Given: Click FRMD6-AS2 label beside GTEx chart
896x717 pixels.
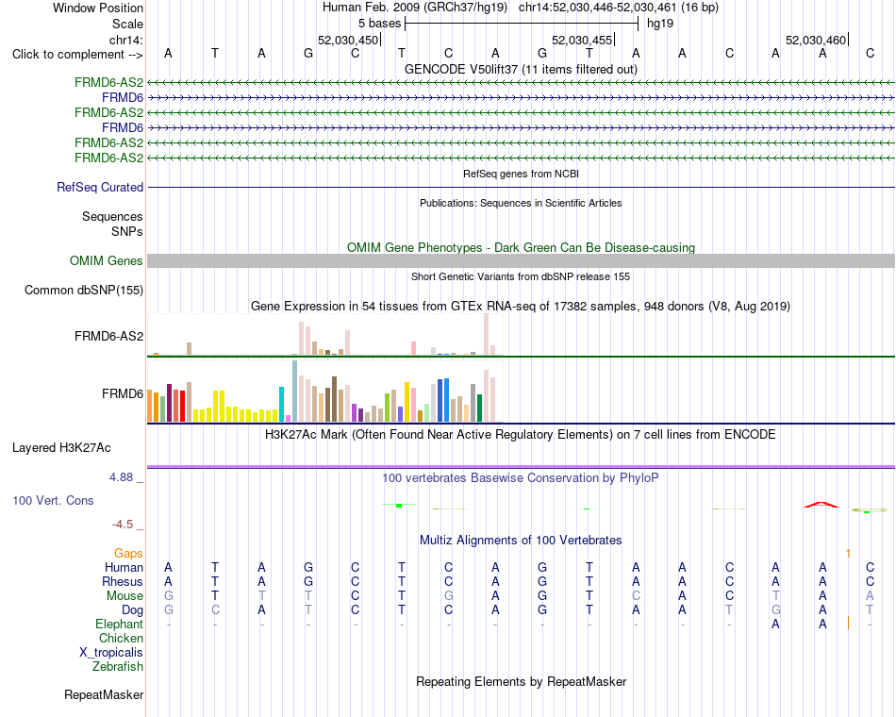Looking at the screenshot, I should coord(108,336).
